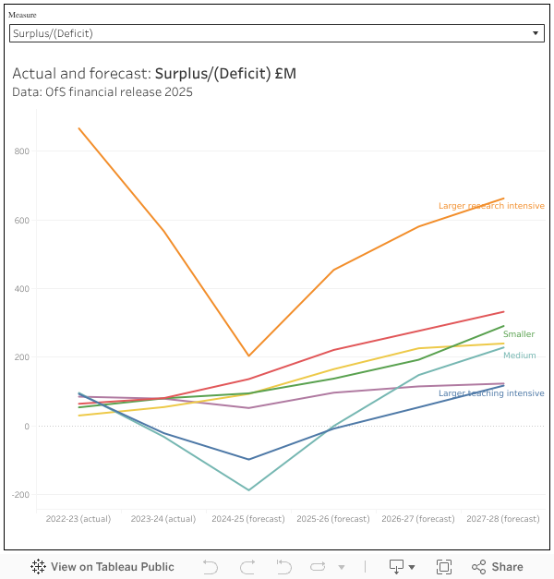
Task: Click the 2022-23 (actual) axis label
Action: tap(78, 519)
